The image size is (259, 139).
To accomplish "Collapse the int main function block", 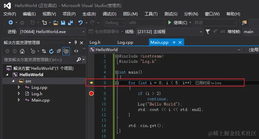I will pos(117,72).
